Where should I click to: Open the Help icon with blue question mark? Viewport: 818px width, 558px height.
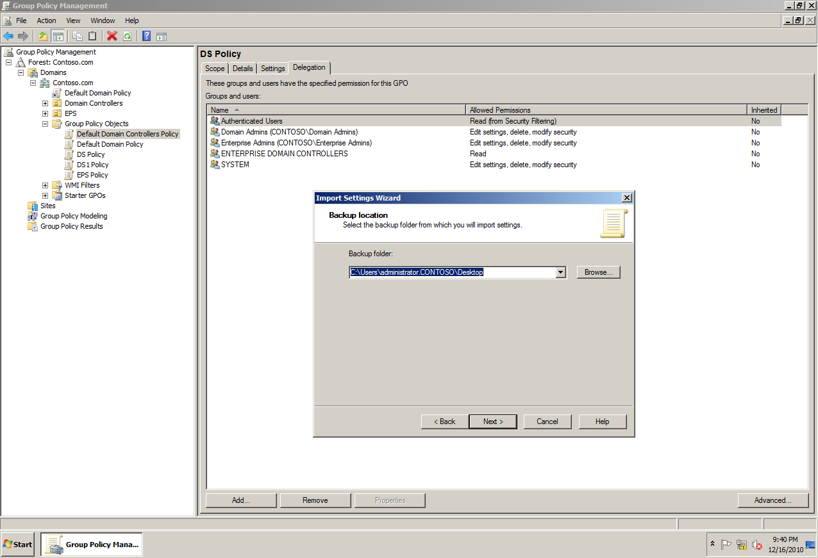[146, 36]
